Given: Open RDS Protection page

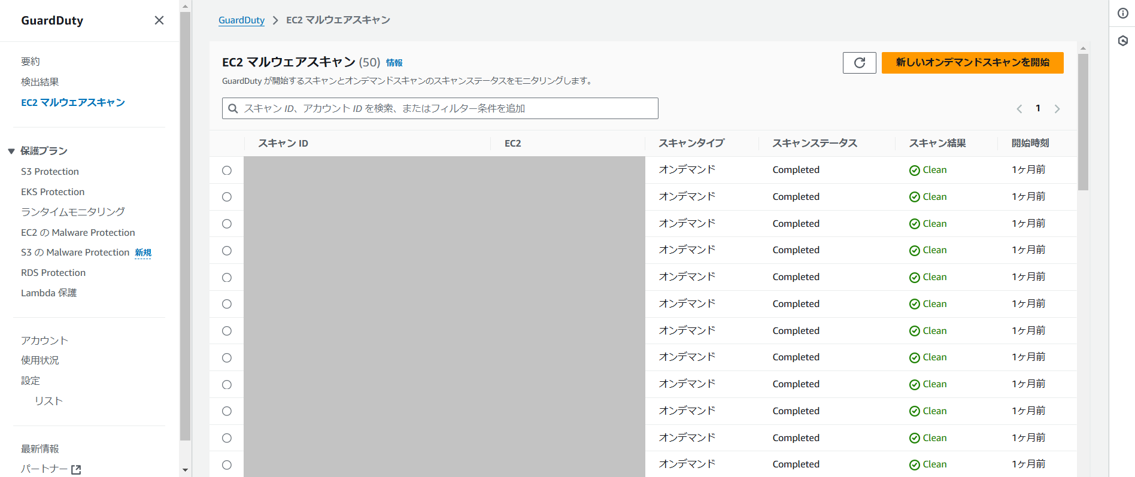Looking at the screenshot, I should tap(53, 273).
